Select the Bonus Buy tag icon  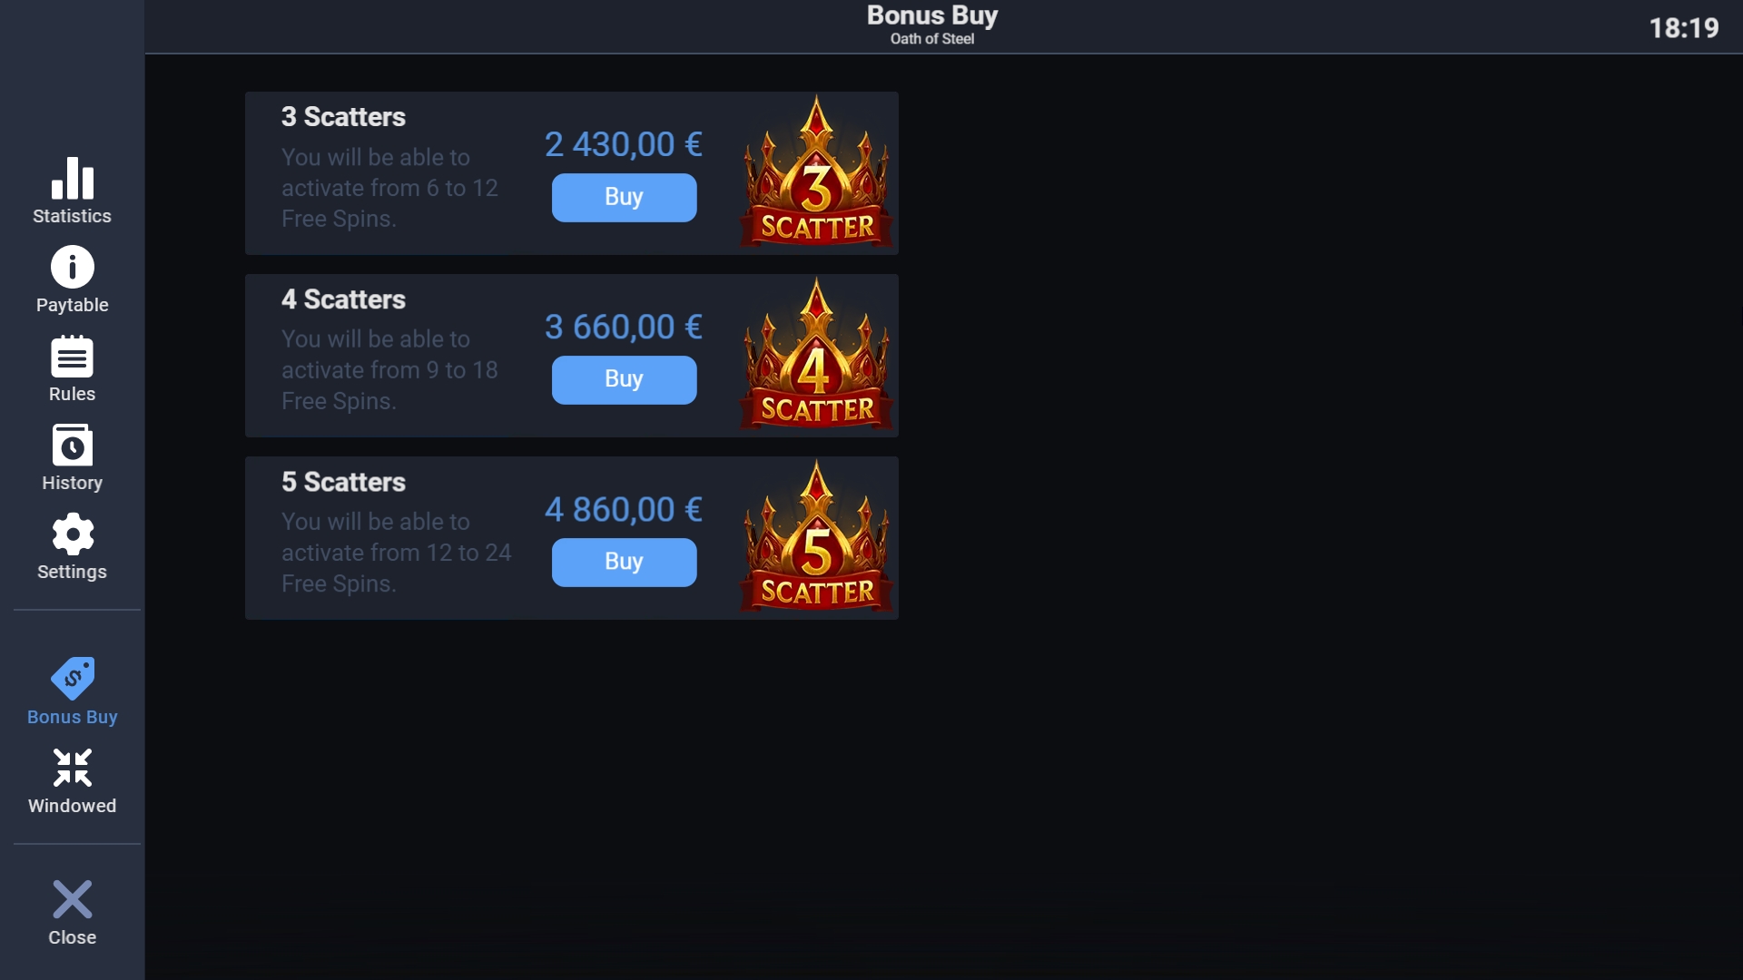point(73,679)
